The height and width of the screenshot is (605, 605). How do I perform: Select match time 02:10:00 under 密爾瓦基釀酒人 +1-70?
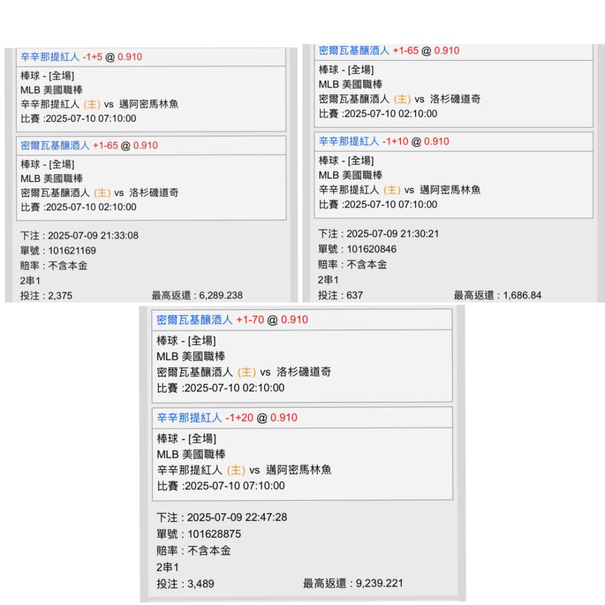pos(221,388)
